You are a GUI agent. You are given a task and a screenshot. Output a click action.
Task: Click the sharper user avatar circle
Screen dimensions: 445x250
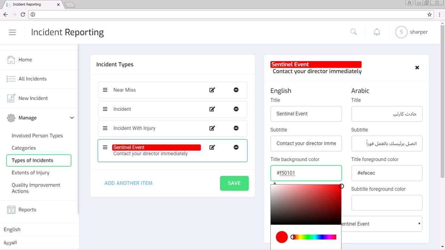(x=401, y=32)
